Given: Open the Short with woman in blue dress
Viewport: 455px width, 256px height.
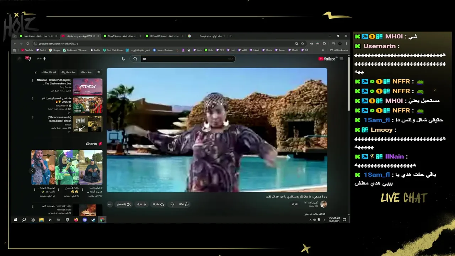Looking at the screenshot, I should [43, 167].
